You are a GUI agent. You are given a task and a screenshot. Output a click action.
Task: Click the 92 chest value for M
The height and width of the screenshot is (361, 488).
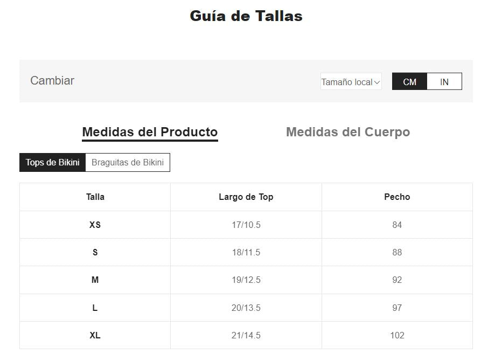397,280
